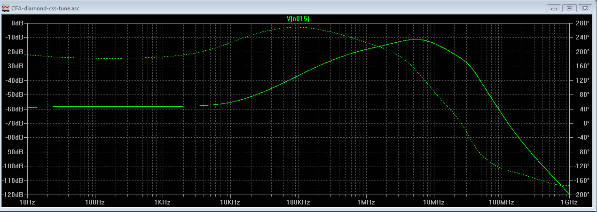
Task: Click the -50dB magnitude axis label
Action: pyautogui.click(x=14, y=94)
